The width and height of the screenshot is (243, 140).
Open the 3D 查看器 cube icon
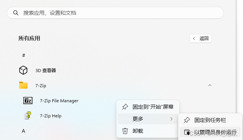[23, 70]
